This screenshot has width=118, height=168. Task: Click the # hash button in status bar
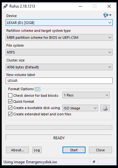(94, 162)
